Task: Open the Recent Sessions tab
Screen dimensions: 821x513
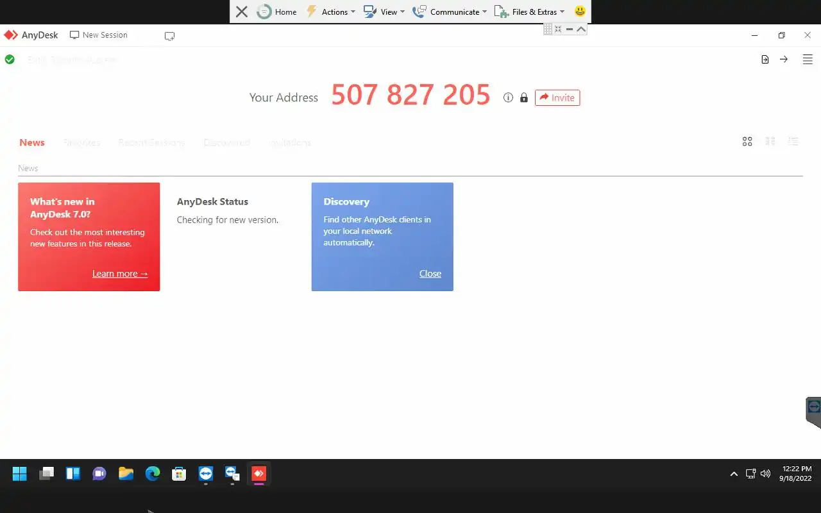Action: pos(151,142)
